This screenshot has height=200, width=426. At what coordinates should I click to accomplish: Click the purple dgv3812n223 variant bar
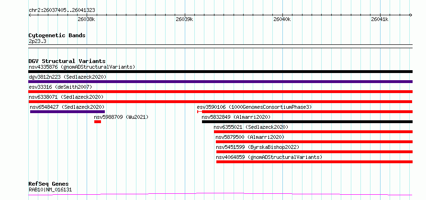tap(220, 82)
